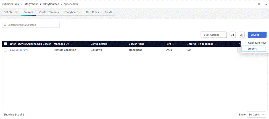This screenshot has height=119, width=269.
Task: Open the 103.65.21.192 server link
Action: [19, 50]
